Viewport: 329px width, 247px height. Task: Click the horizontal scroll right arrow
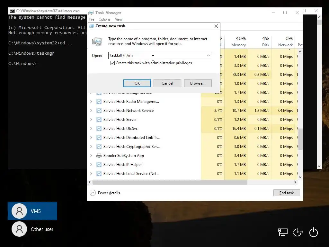coord(295,182)
